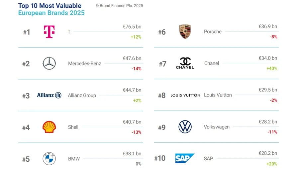
Task: Open the Allianz Group brand name
Action: click(x=82, y=95)
